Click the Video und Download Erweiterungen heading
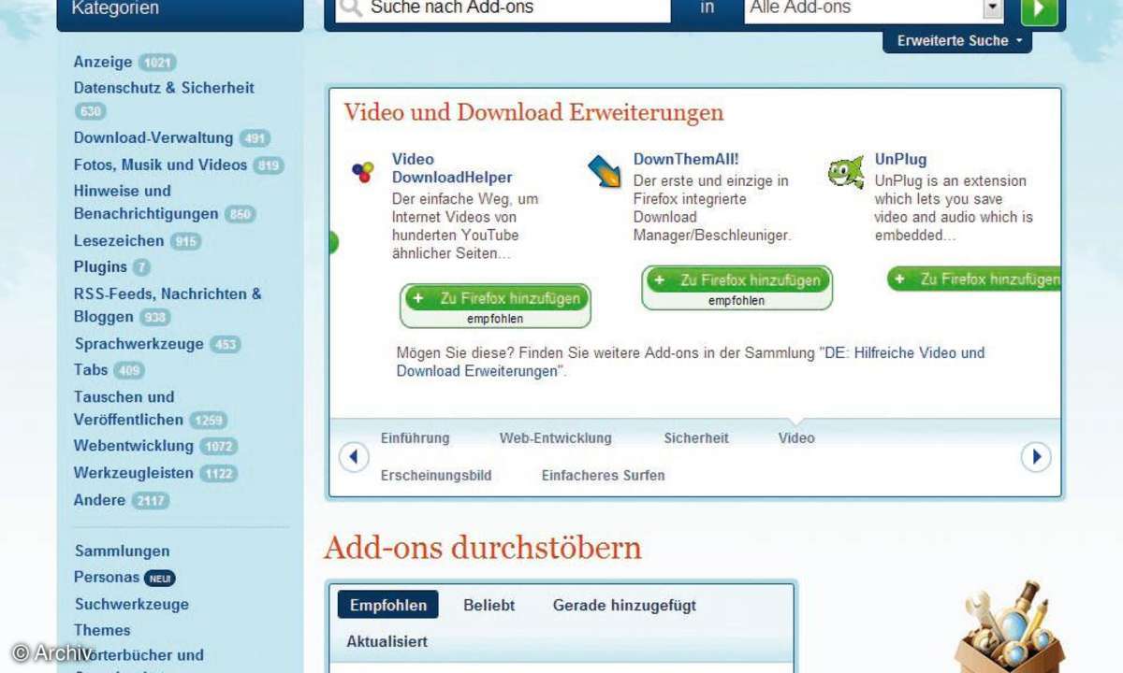 point(533,113)
